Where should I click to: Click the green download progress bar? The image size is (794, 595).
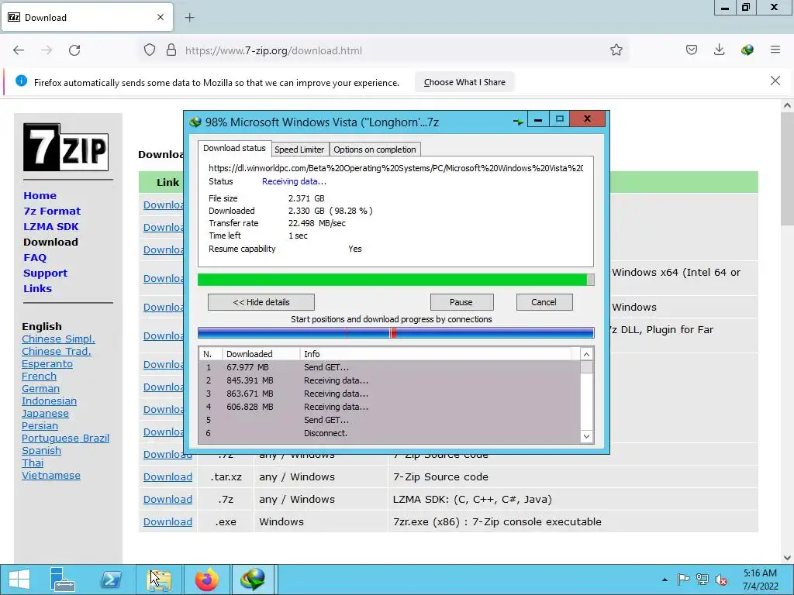pyautogui.click(x=396, y=280)
